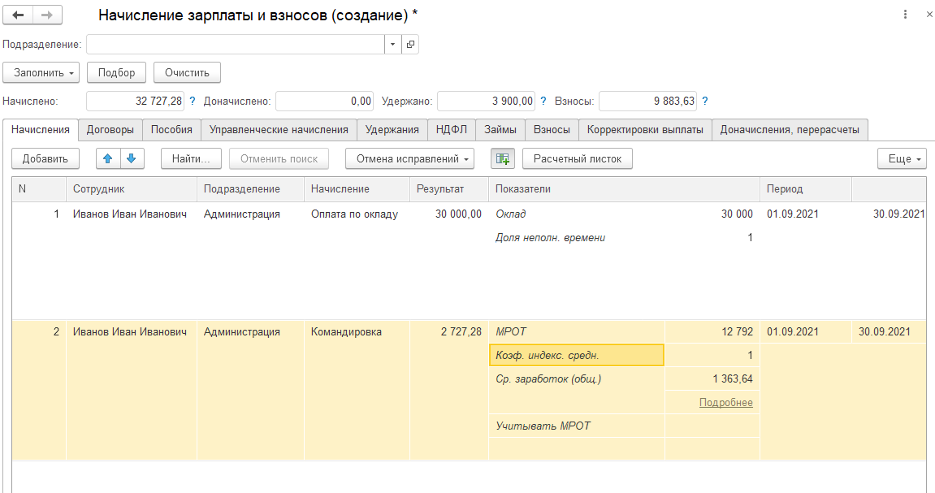Click the Начислено field showing 32 727,28
The width and height of the screenshot is (935, 493).
136,102
